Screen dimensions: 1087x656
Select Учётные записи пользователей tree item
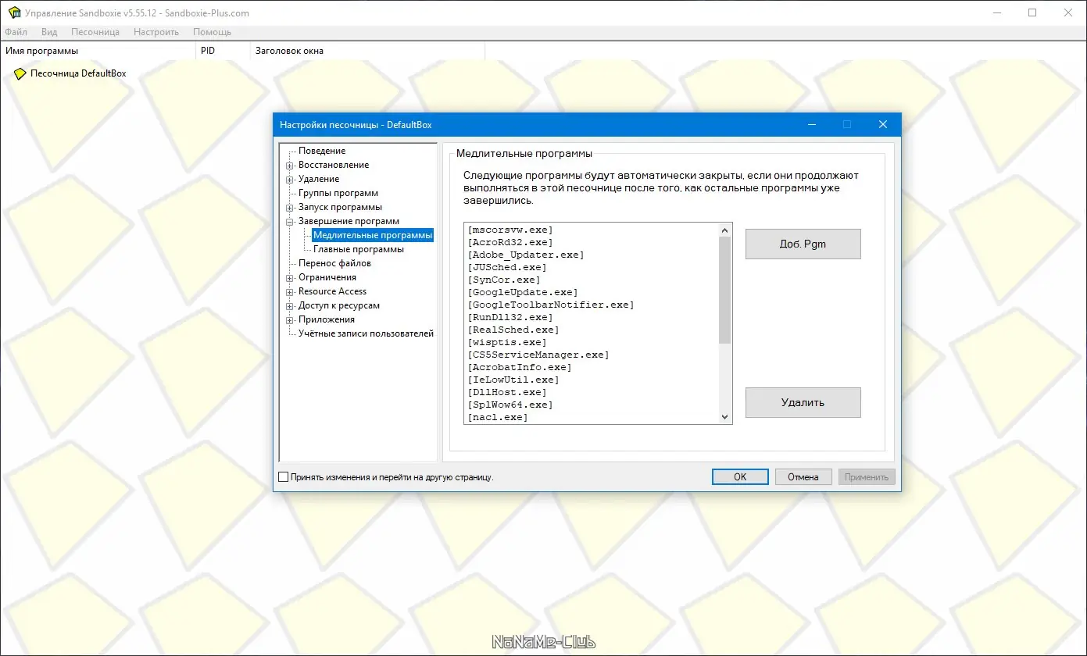coord(366,333)
